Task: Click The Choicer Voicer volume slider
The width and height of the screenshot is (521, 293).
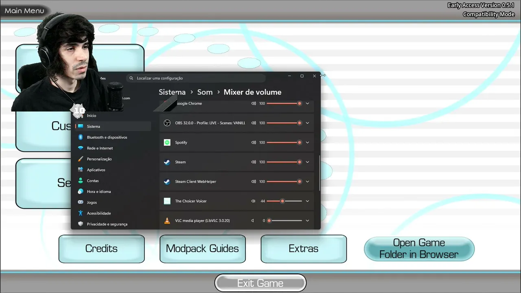Action: [284, 201]
